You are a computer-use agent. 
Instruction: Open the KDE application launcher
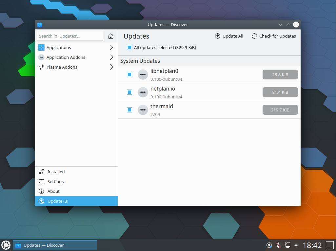[6, 245]
